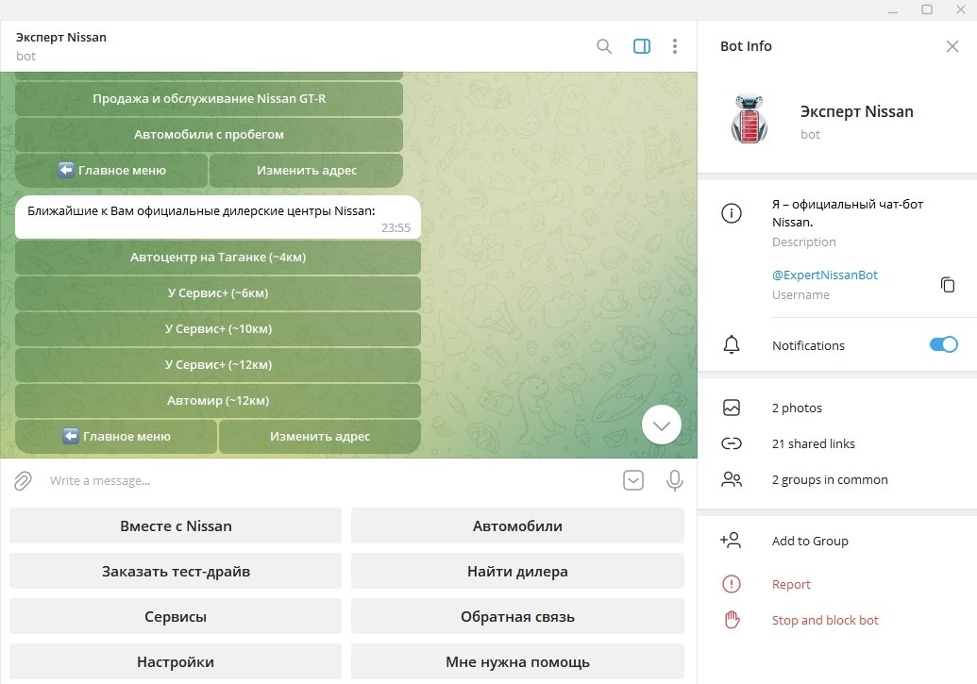Click lower Главное меню inline button
The height and width of the screenshot is (684, 977).
click(x=116, y=437)
